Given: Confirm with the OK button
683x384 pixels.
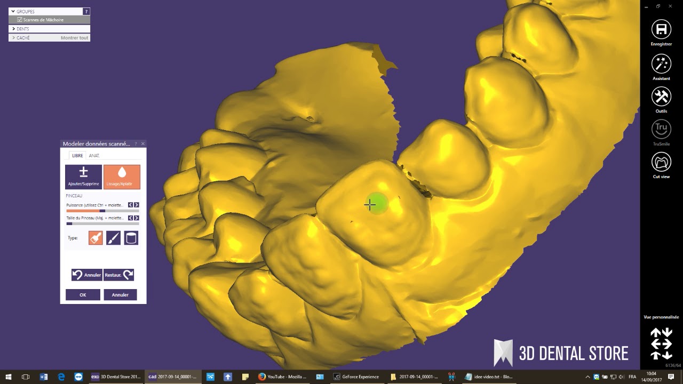Looking at the screenshot, I should tap(83, 295).
